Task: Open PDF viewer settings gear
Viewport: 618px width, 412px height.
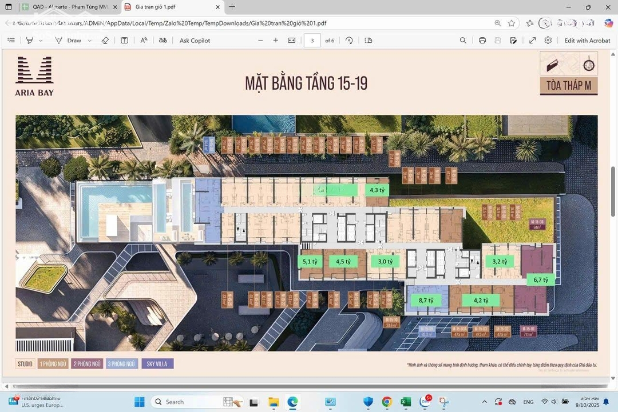Action: coord(548,41)
